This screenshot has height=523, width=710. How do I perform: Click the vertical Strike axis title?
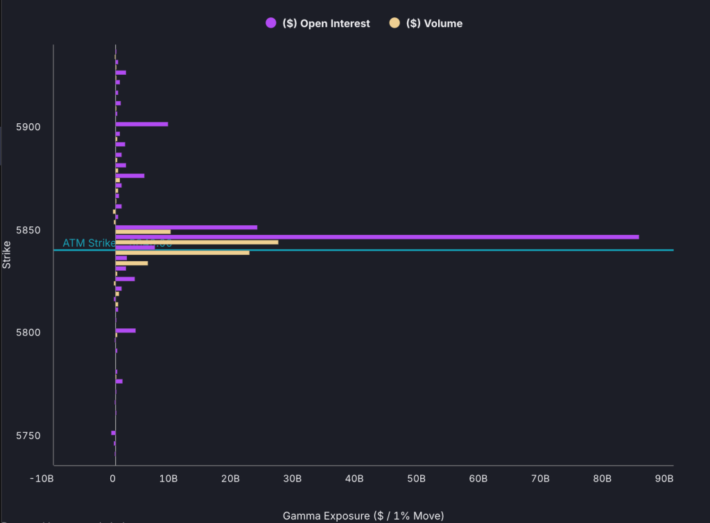tap(6, 255)
